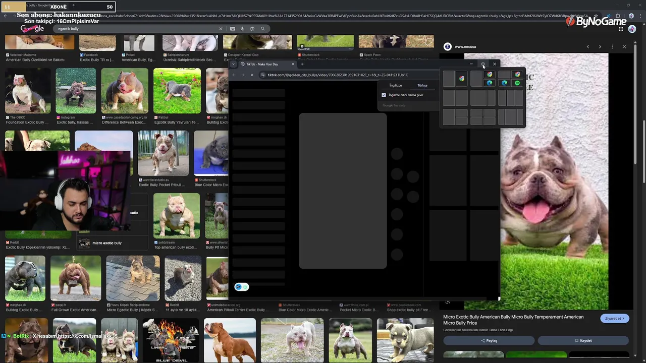Open 'Full Grown Exotic American' thumbnail
Image resolution: width=646 pixels, height=363 pixels.
tap(76, 278)
